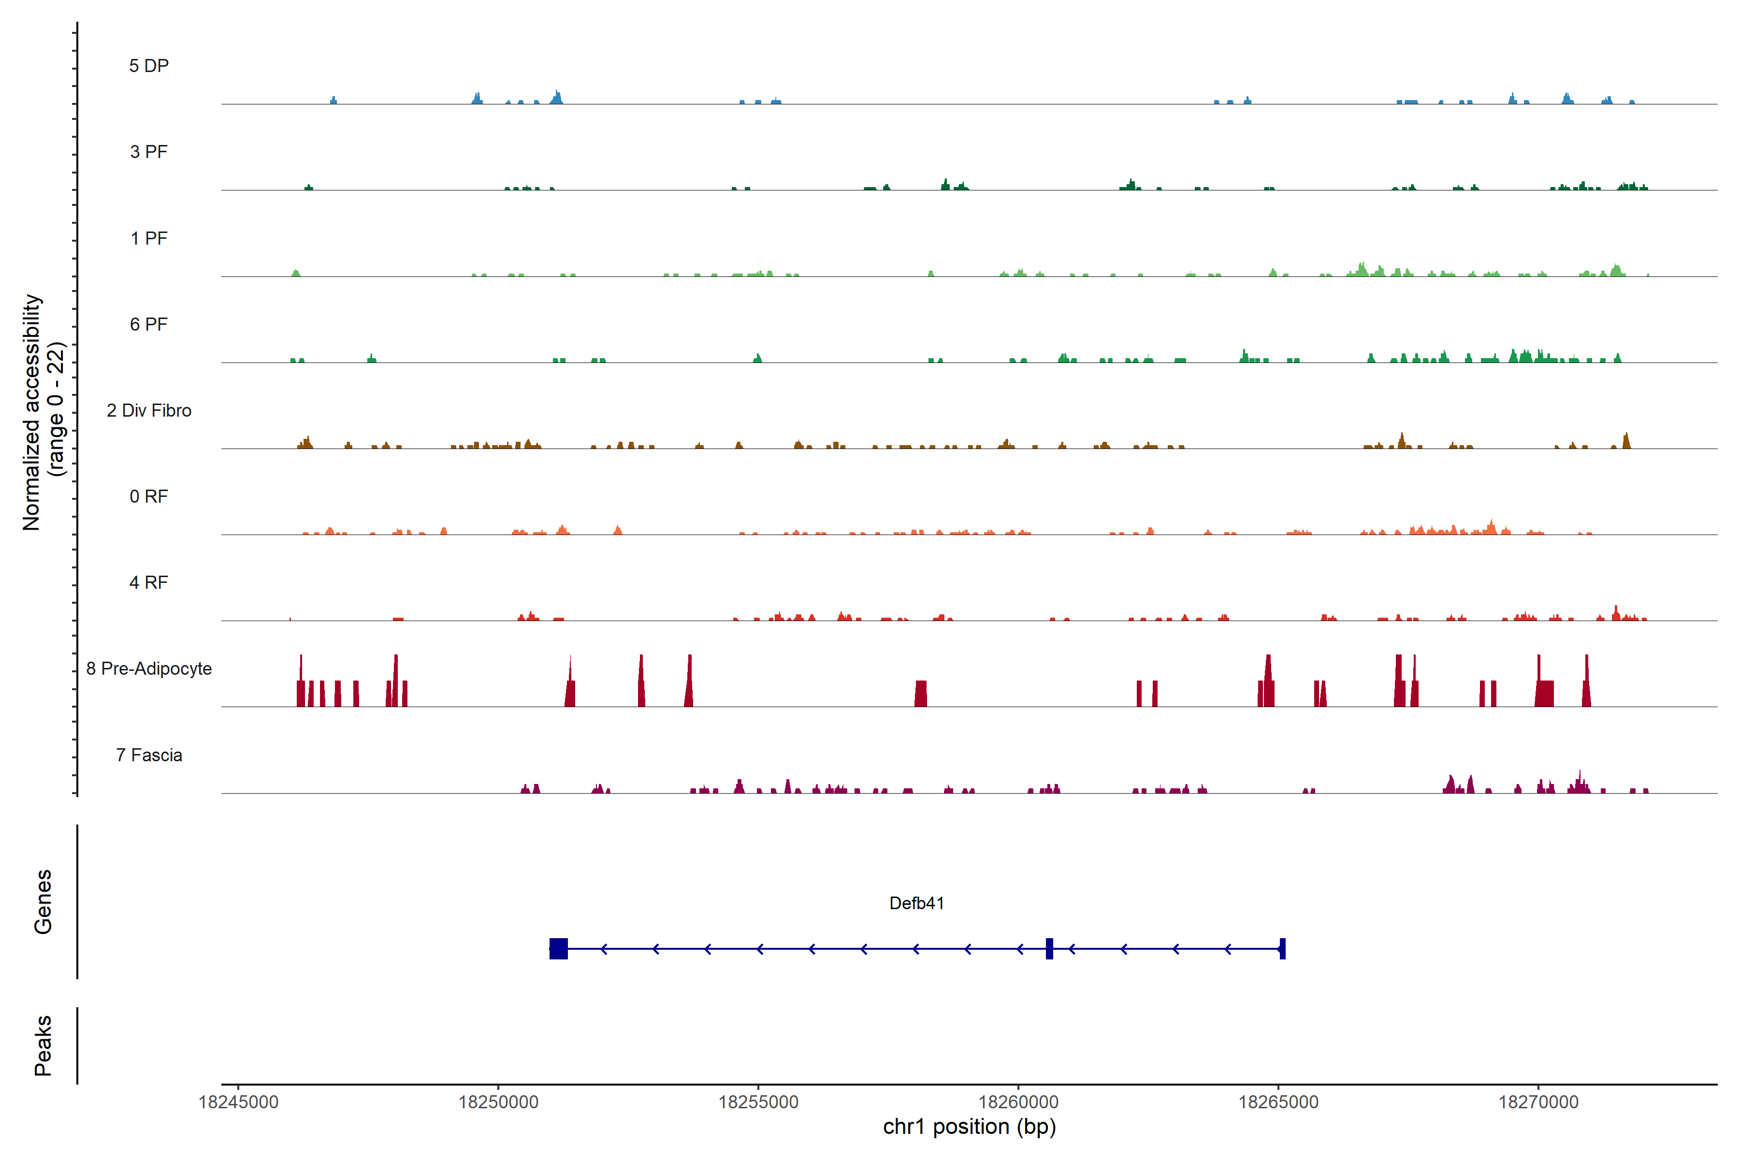Click the Defb41 gene name

[x=916, y=903]
